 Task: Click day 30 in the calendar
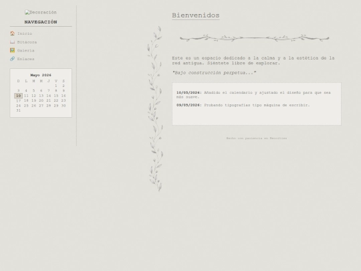pos(64,106)
